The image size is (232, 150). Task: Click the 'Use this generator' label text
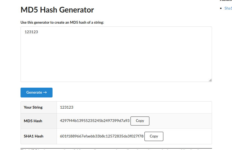[x=62, y=22]
